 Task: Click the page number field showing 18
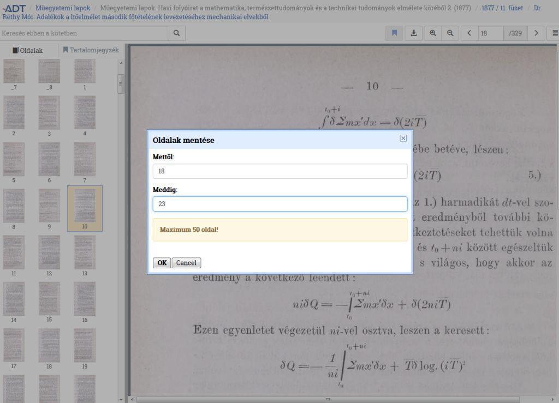[491, 33]
